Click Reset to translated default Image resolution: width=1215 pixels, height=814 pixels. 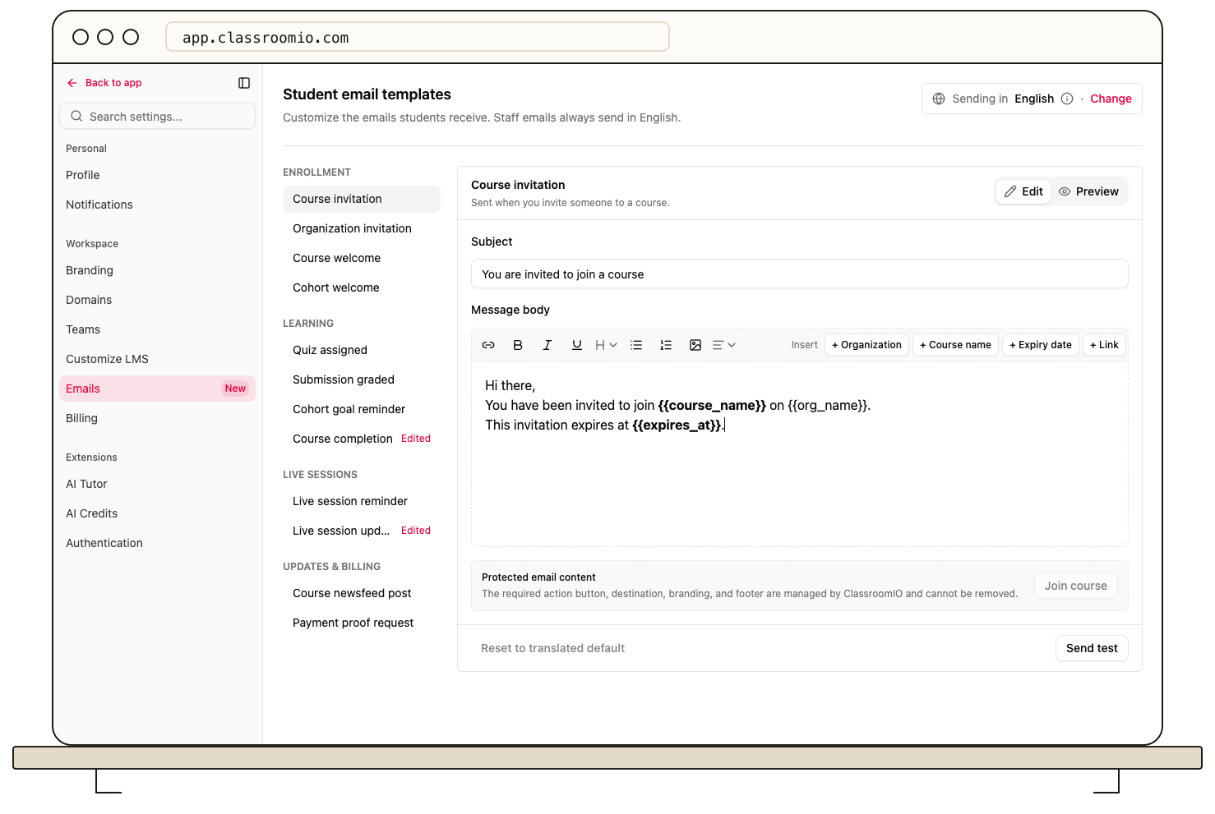(x=552, y=648)
